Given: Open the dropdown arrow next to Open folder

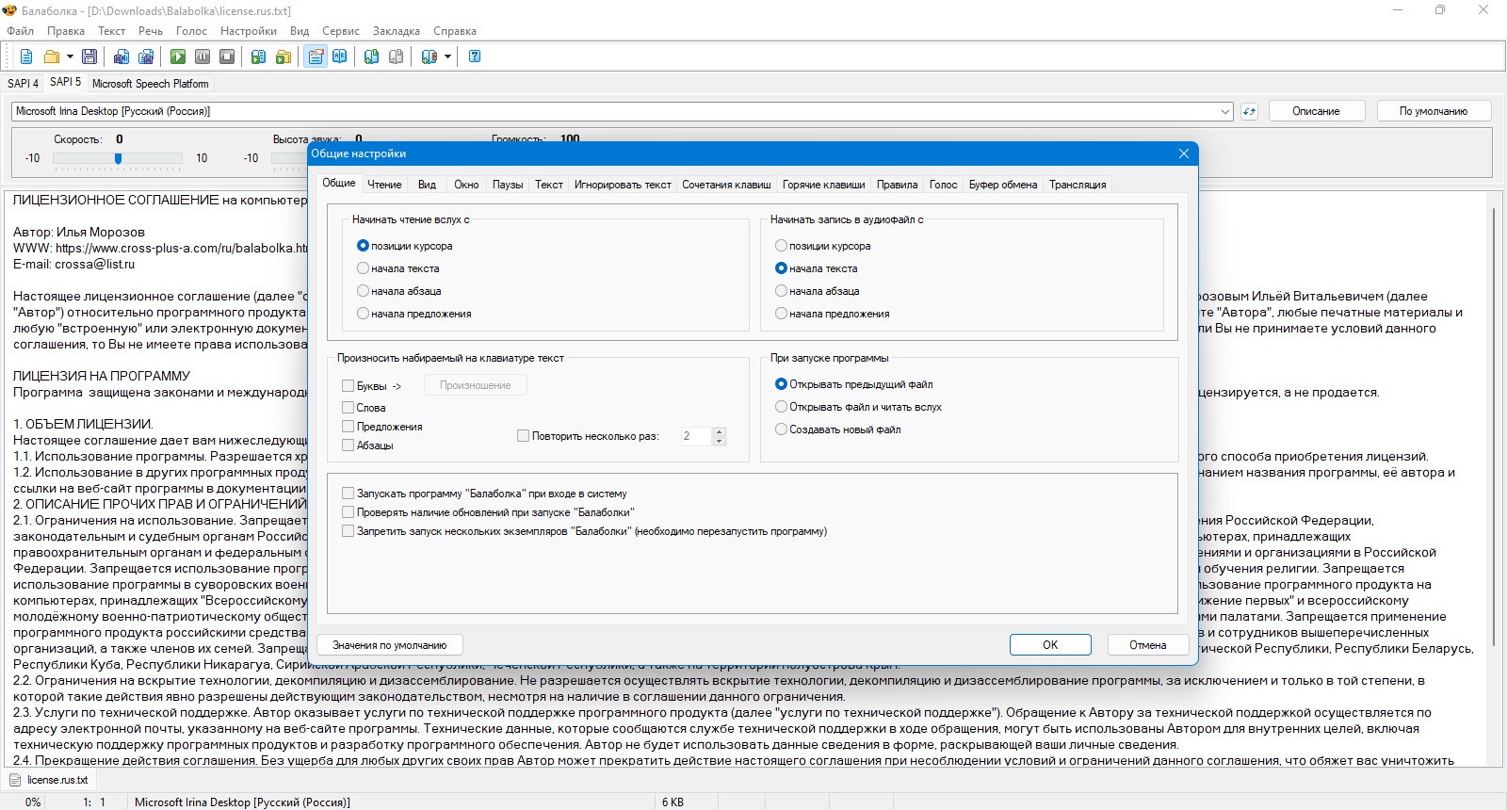Looking at the screenshot, I should click(70, 57).
